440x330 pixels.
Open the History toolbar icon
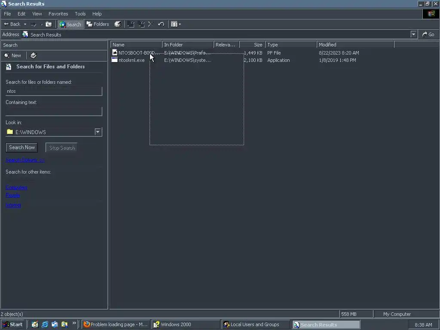click(118, 24)
